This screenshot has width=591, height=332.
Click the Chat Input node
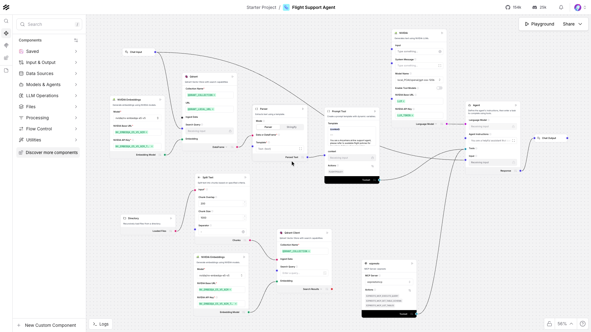click(139, 52)
